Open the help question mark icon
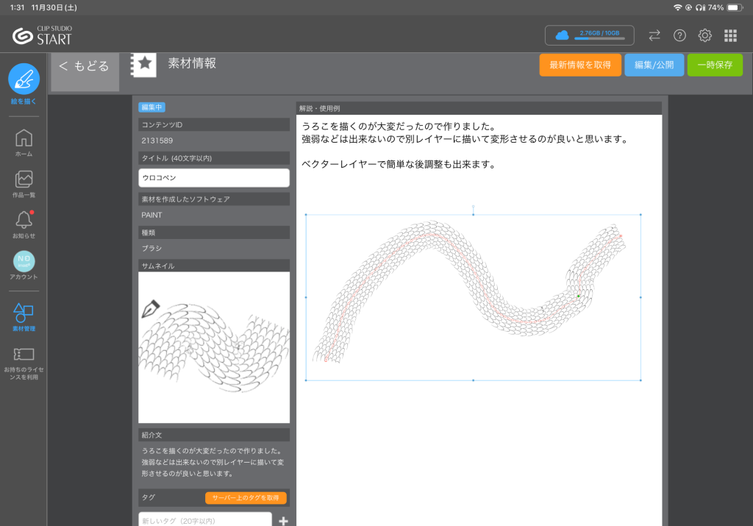 (679, 35)
